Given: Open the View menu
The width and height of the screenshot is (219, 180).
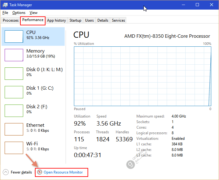Looking at the screenshot, I should pos(33,13).
